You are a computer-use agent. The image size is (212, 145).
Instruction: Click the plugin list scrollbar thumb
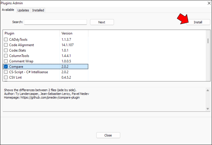coord(208,41)
